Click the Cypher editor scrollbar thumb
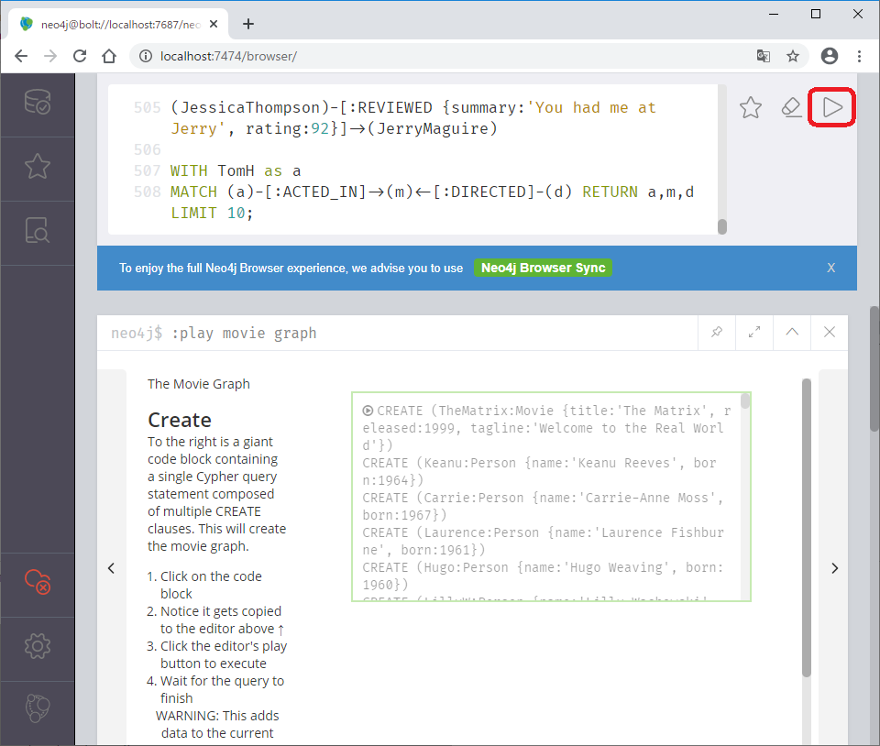880x746 pixels. pyautogui.click(x=722, y=226)
